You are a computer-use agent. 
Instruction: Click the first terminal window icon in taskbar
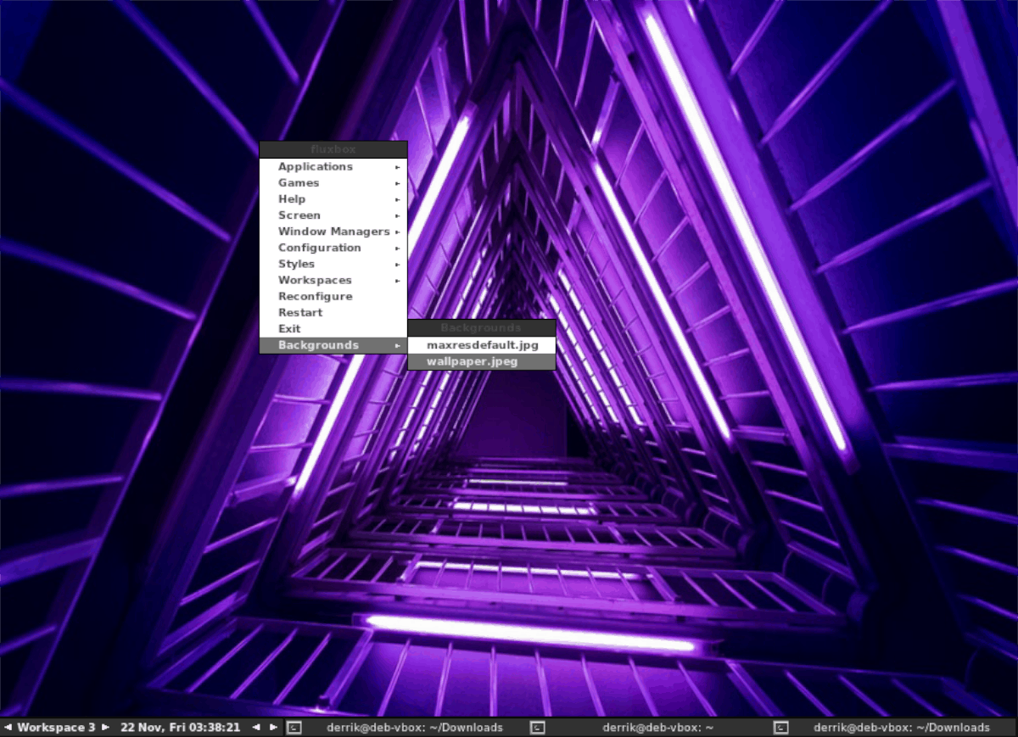(x=293, y=728)
